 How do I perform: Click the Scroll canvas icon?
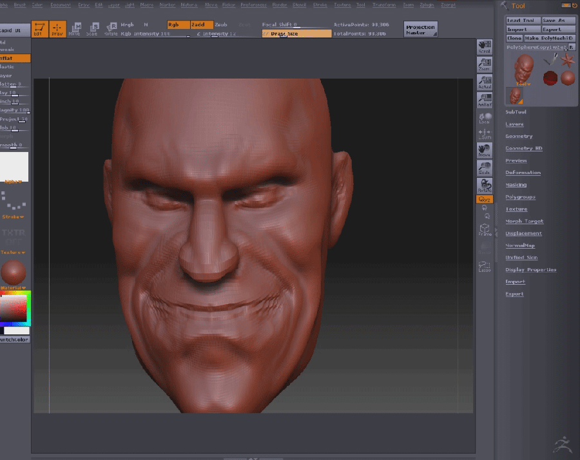[484, 47]
